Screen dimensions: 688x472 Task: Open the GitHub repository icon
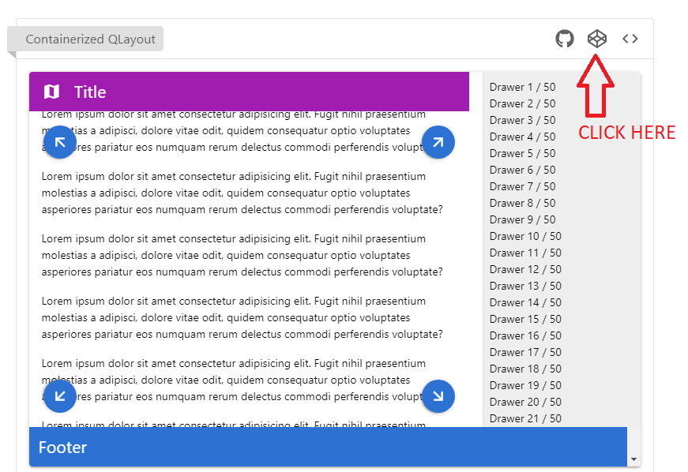(565, 38)
